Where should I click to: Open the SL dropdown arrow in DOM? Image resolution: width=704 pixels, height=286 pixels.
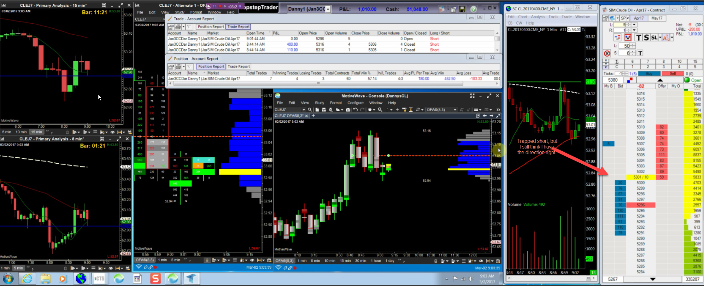click(660, 38)
